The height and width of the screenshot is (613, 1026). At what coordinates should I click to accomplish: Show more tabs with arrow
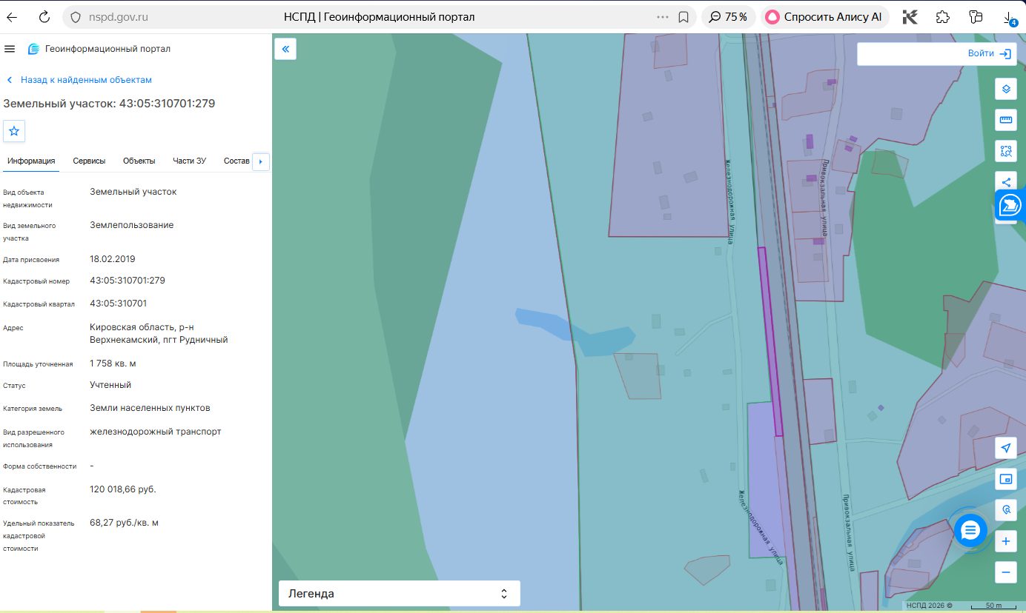click(x=260, y=161)
